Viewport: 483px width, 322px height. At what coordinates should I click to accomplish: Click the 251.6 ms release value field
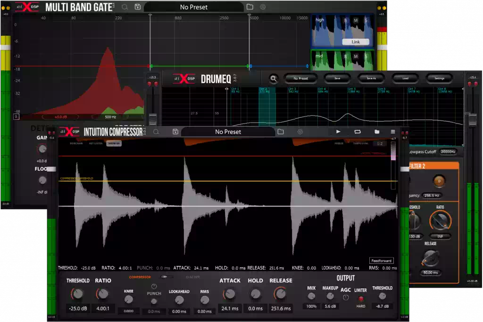pos(281,308)
